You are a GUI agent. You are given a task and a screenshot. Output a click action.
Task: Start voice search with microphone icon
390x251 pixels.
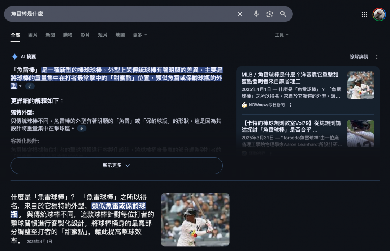pos(256,14)
